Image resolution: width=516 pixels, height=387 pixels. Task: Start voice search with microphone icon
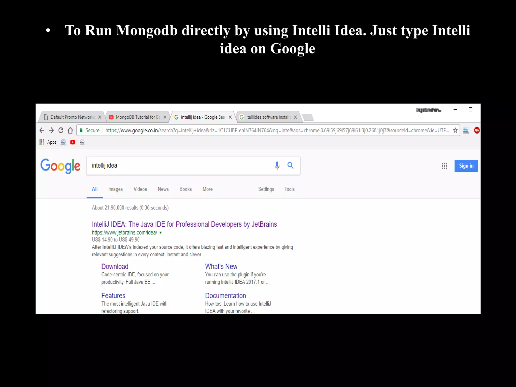[x=277, y=166]
